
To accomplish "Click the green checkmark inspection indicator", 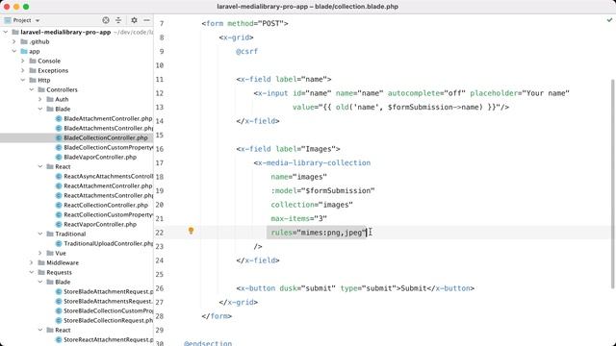I will click(609, 20).
